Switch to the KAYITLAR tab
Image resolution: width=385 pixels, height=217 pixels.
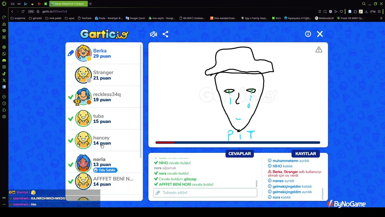(306, 154)
